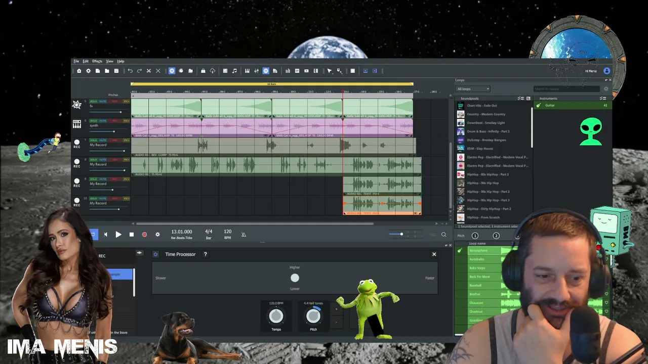Screen dimensions: 648x364
Task: Click the Instruments checklist filter icon
Action: tap(602, 98)
